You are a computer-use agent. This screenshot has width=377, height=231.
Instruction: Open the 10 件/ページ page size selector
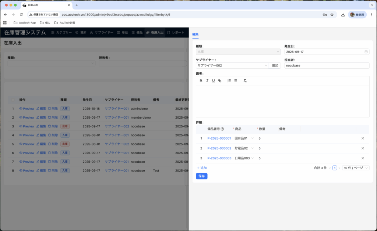[355, 168]
